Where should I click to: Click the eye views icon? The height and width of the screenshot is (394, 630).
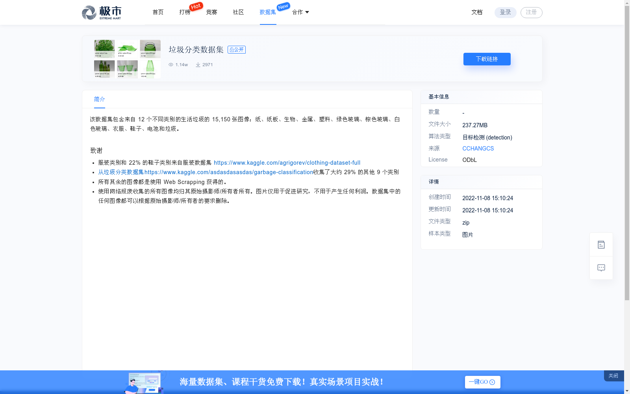click(171, 65)
